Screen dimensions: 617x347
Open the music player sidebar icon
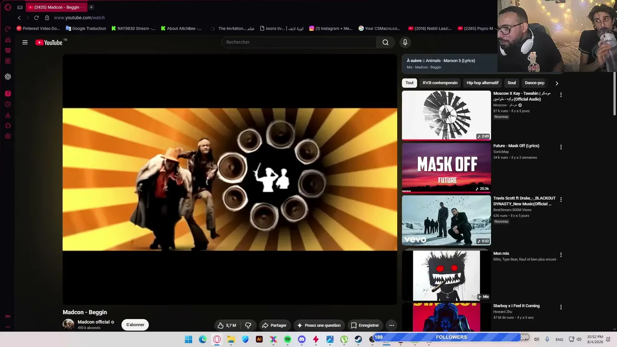(8, 93)
